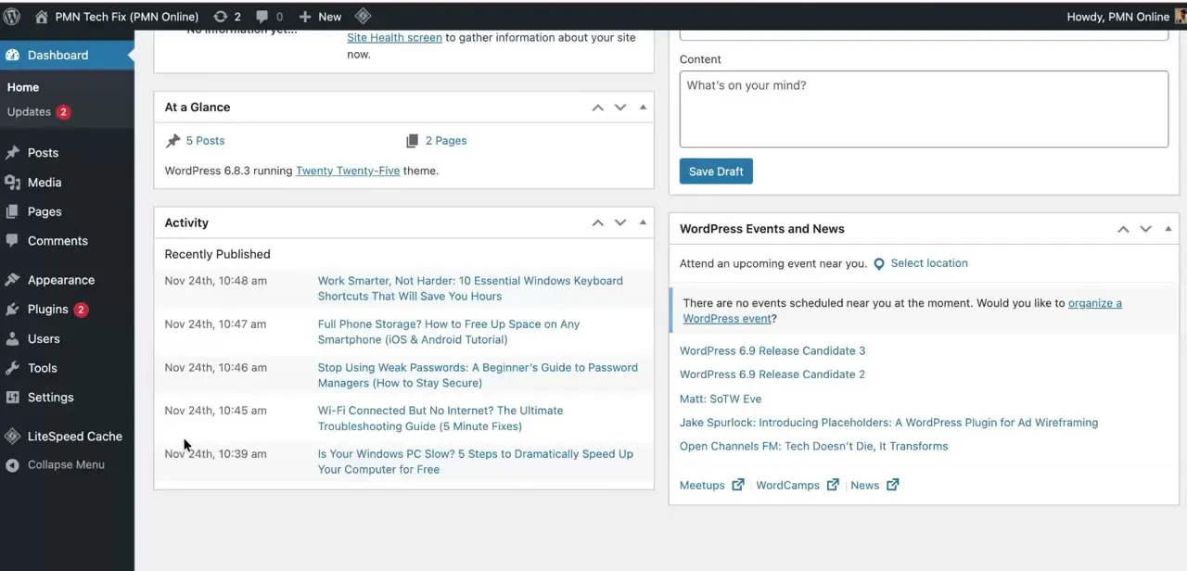The image size is (1187, 571).
Task: Click the external link icon beside Meetups
Action: [x=738, y=485]
